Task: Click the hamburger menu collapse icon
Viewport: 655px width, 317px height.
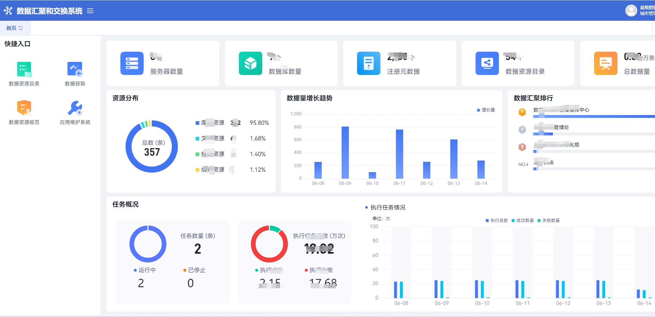Action: tap(90, 11)
